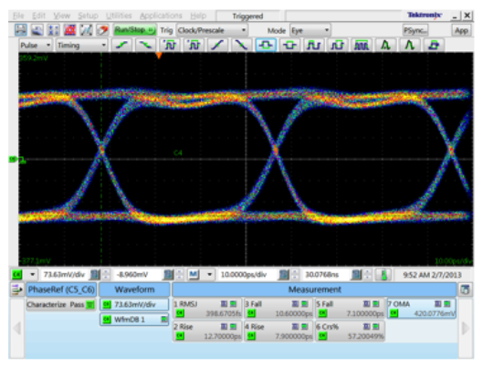Click the waveform-graph fifth toolbar icon
483x368 pixels.
(x=86, y=30)
